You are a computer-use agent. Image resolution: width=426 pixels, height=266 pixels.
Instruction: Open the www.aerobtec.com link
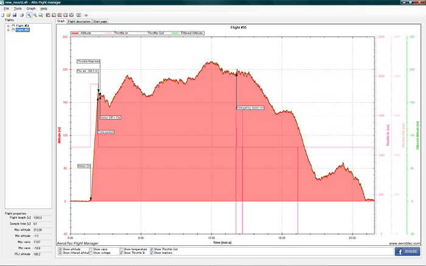[x=405, y=244]
